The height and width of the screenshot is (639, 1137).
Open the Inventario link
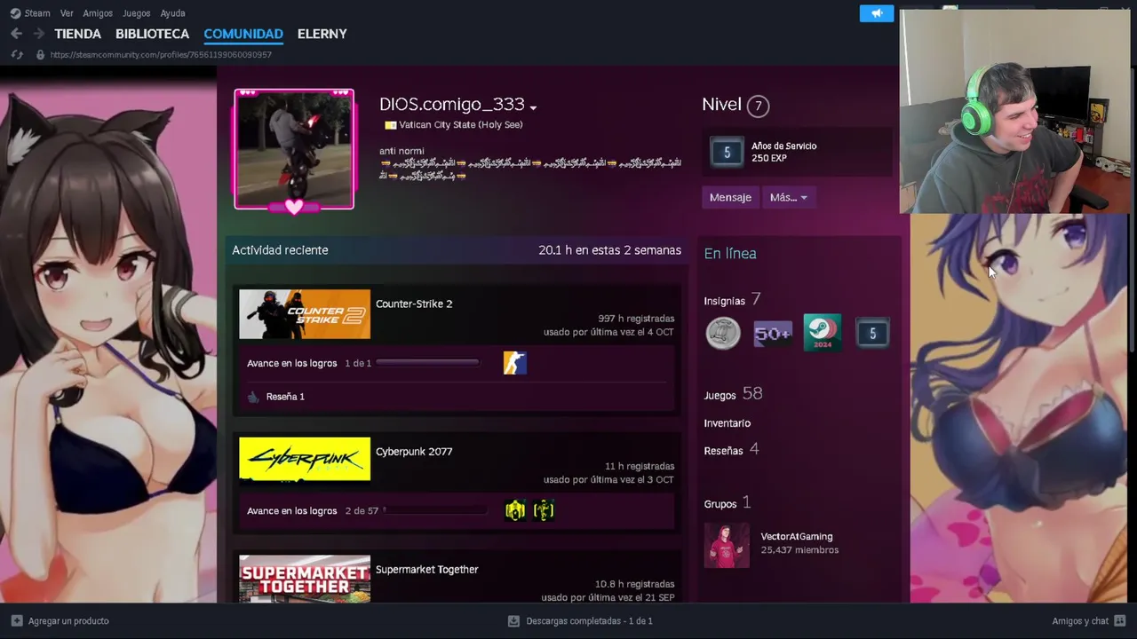click(x=728, y=423)
